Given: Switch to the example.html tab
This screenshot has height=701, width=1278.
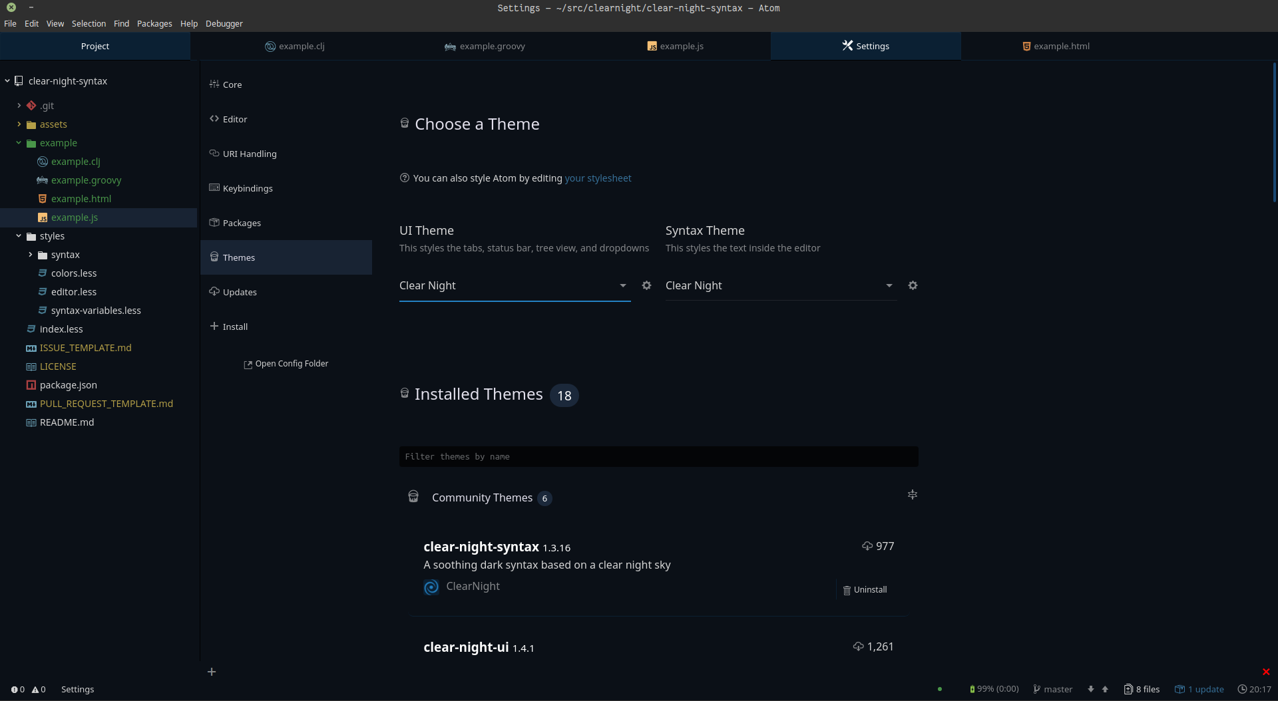Looking at the screenshot, I should (x=1056, y=46).
